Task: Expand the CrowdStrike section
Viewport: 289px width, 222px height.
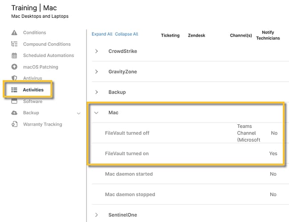Action: point(96,51)
